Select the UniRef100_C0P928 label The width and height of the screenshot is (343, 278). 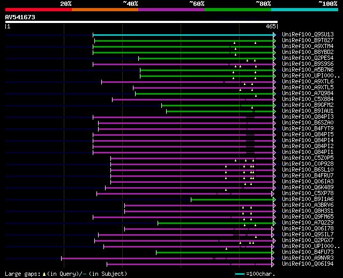pos(308,164)
